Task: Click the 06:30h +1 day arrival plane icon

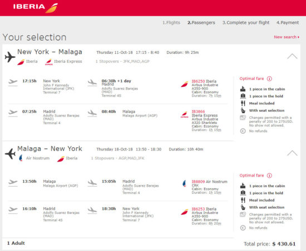Action: [92, 83]
